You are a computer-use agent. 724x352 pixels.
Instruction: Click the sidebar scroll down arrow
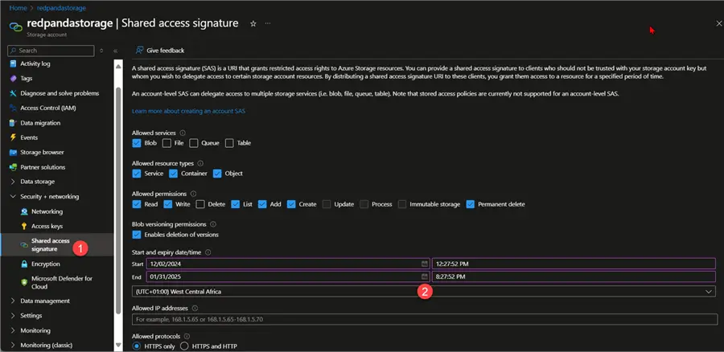(x=119, y=345)
